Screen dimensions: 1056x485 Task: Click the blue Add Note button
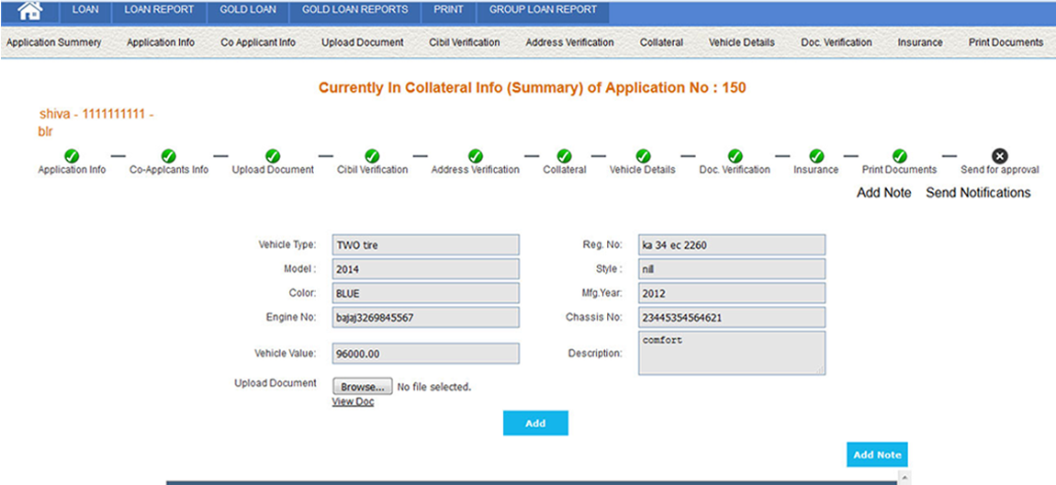click(877, 455)
